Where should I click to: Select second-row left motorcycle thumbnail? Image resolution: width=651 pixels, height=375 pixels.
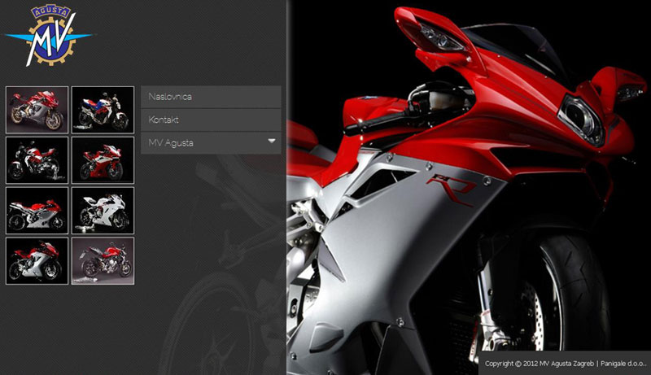tap(37, 159)
